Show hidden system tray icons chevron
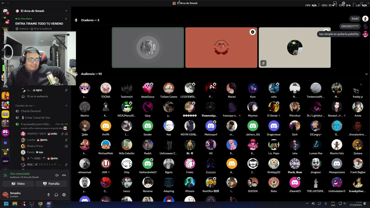370x208 pixels. pyautogui.click(x=307, y=204)
